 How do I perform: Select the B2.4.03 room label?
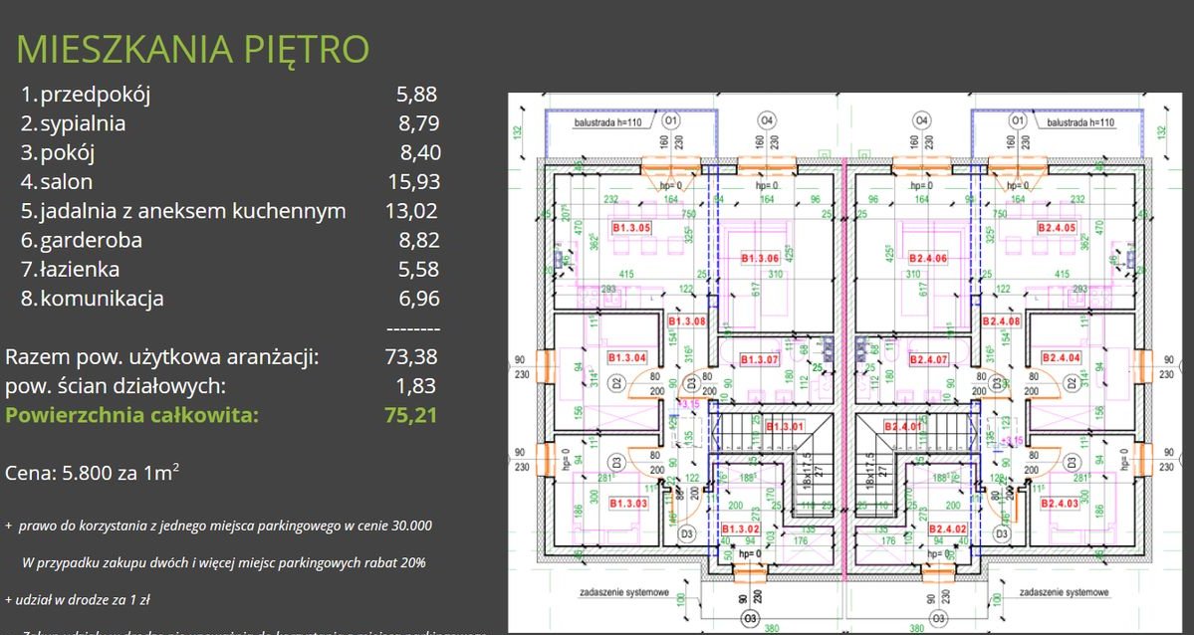(x=1062, y=504)
